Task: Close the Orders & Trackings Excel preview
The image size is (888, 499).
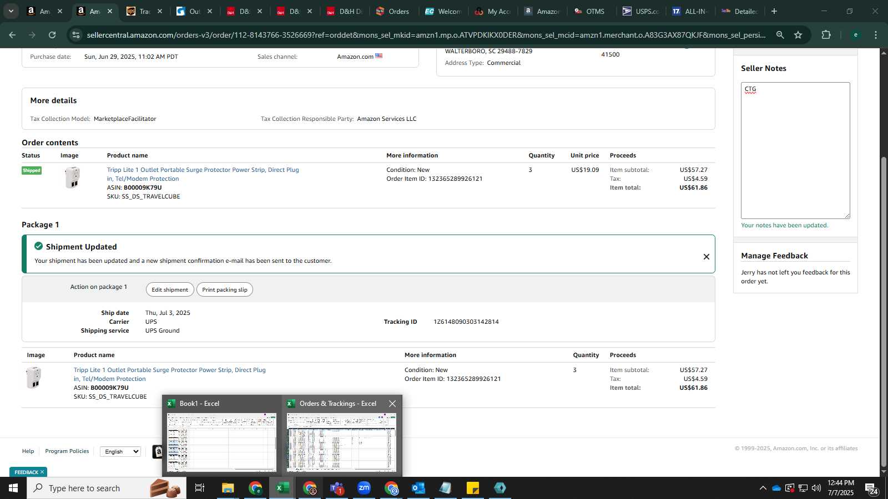Action: (x=392, y=404)
